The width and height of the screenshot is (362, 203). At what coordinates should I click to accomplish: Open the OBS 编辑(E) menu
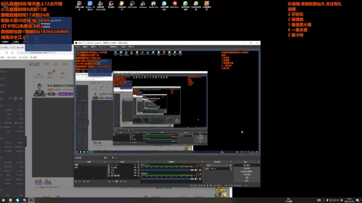pos(86,47)
